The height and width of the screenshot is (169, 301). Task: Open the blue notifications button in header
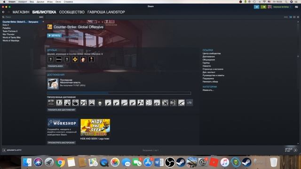coord(256,7)
